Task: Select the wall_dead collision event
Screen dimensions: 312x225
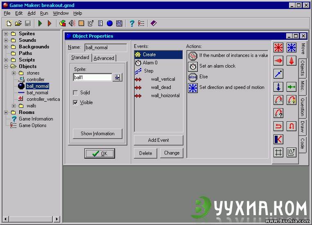Action: [x=158, y=87]
